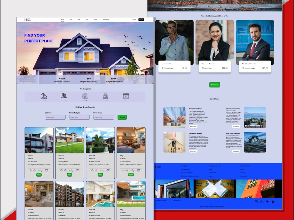Open the Property Type dropdown
The width and height of the screenshot is (294, 220).
(x=79, y=117)
